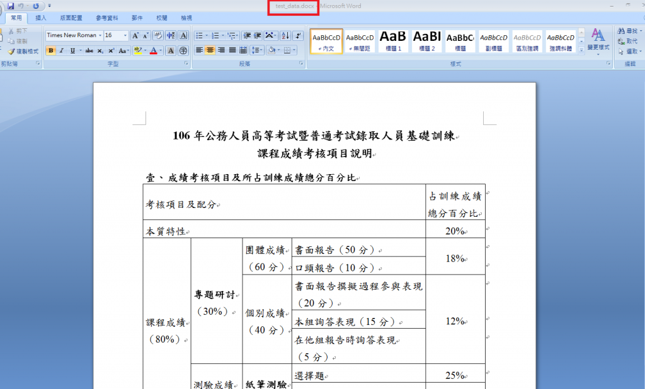The width and height of the screenshot is (645, 389).
Task: Apply the 標題 1 style
Action: (393, 42)
